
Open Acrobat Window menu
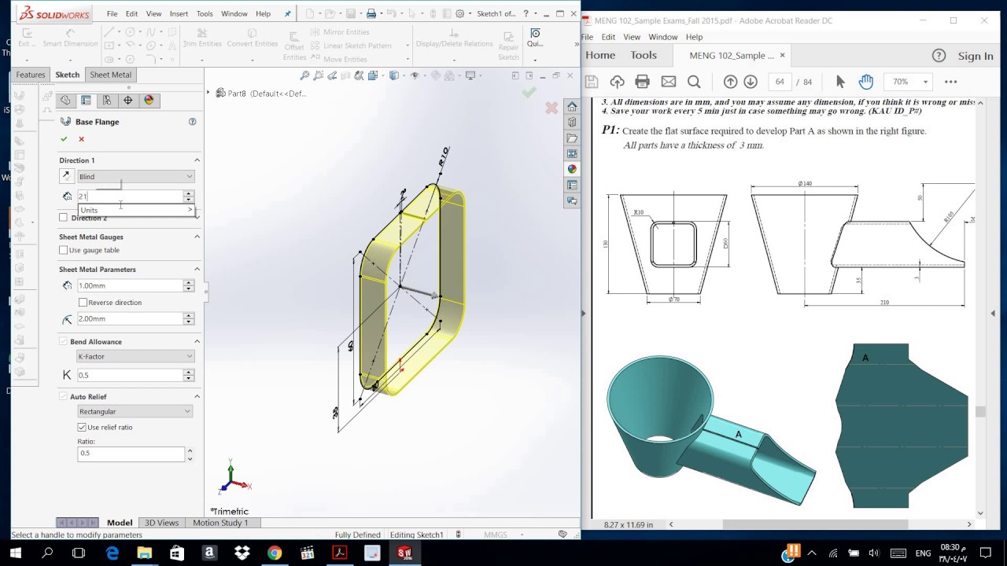(662, 37)
